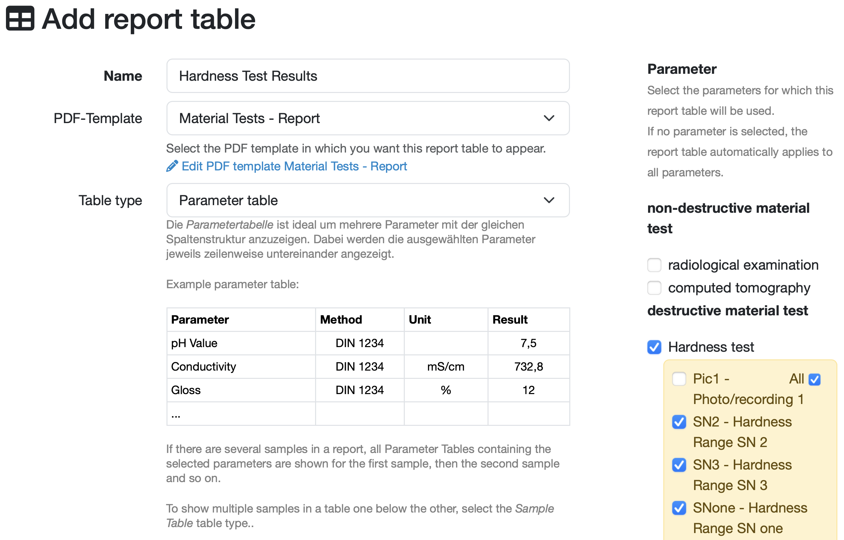Screen dimensions: 844x540
Task: Deselect SN3 - Hardness Range SN 3
Action: pyautogui.click(x=679, y=465)
